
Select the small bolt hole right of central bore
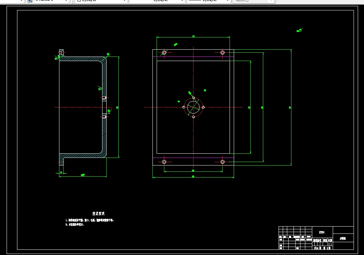tap(203, 107)
